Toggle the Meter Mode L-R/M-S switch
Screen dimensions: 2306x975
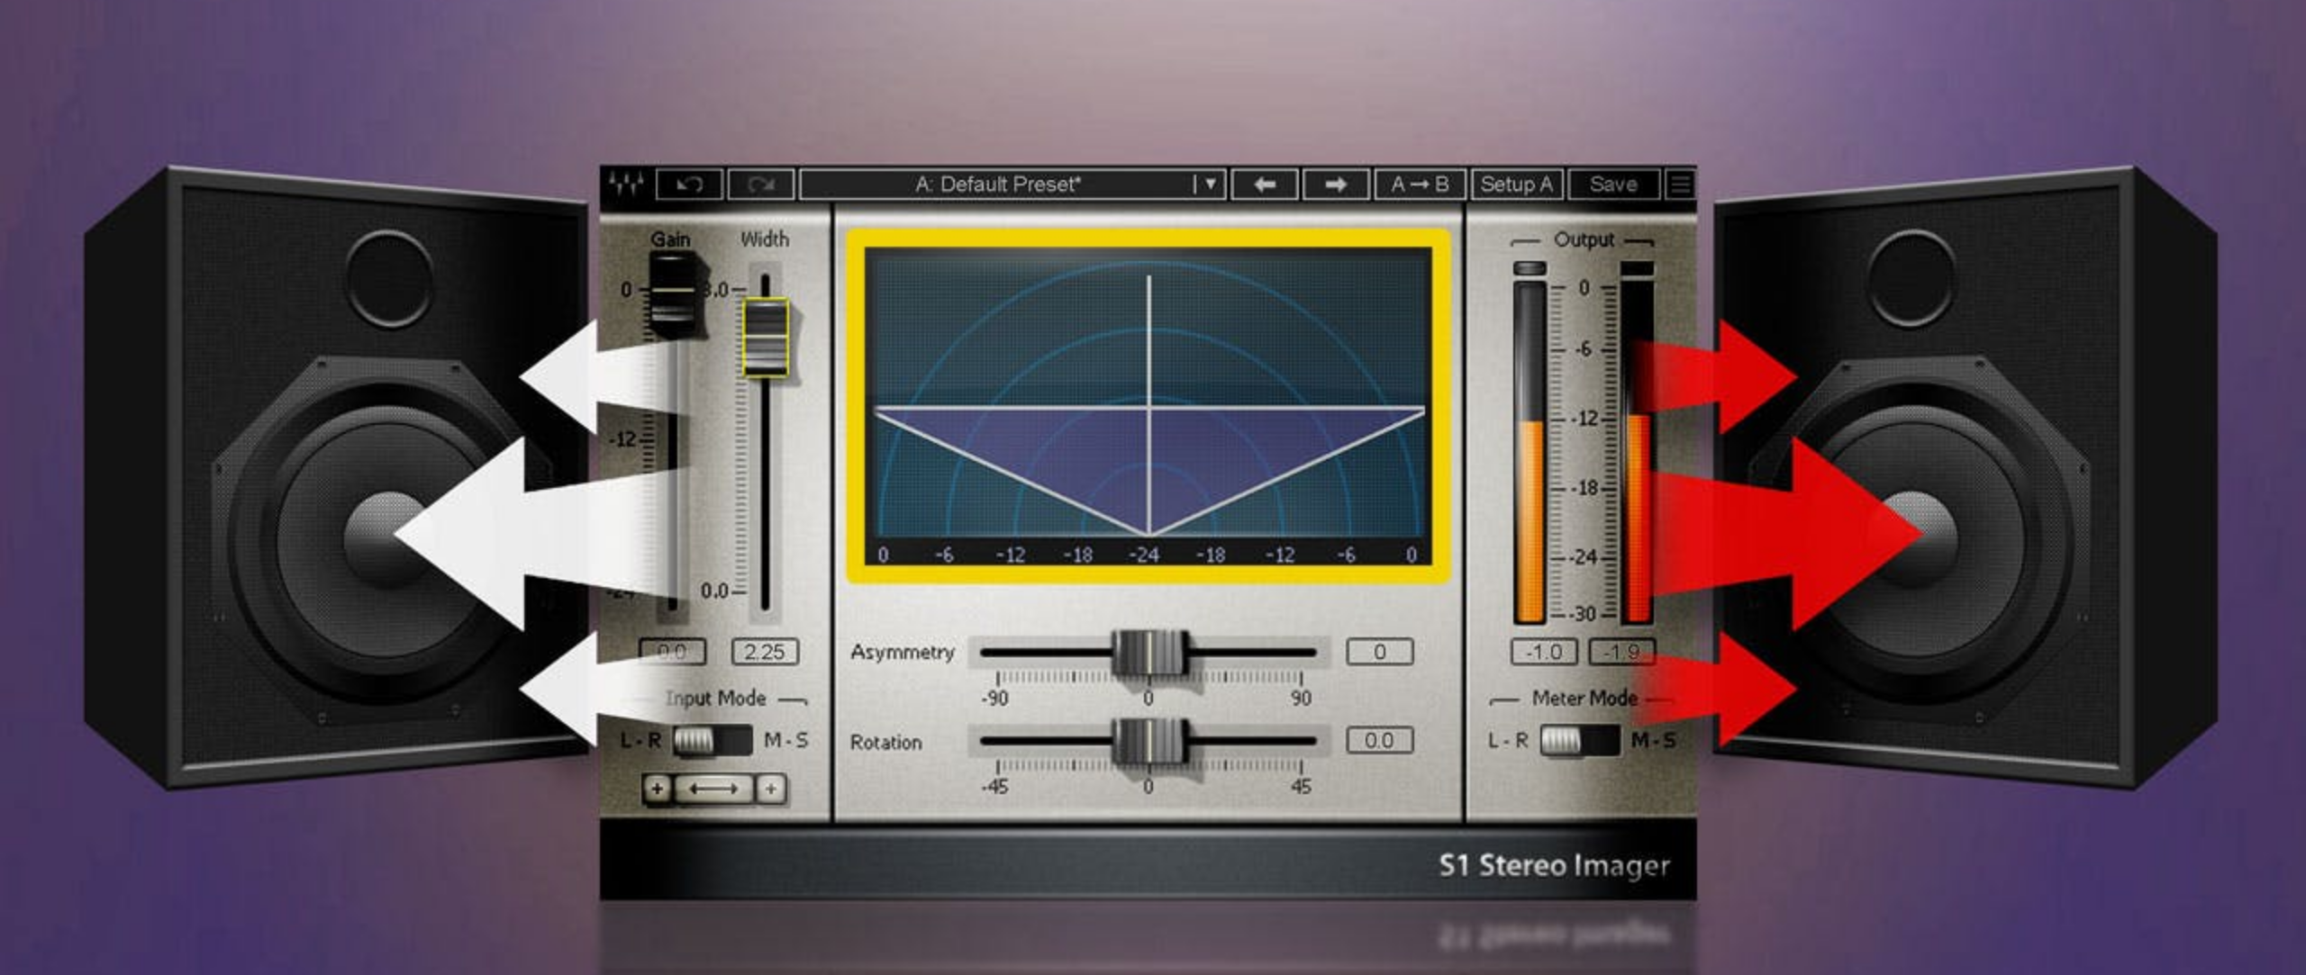pyautogui.click(x=1580, y=741)
